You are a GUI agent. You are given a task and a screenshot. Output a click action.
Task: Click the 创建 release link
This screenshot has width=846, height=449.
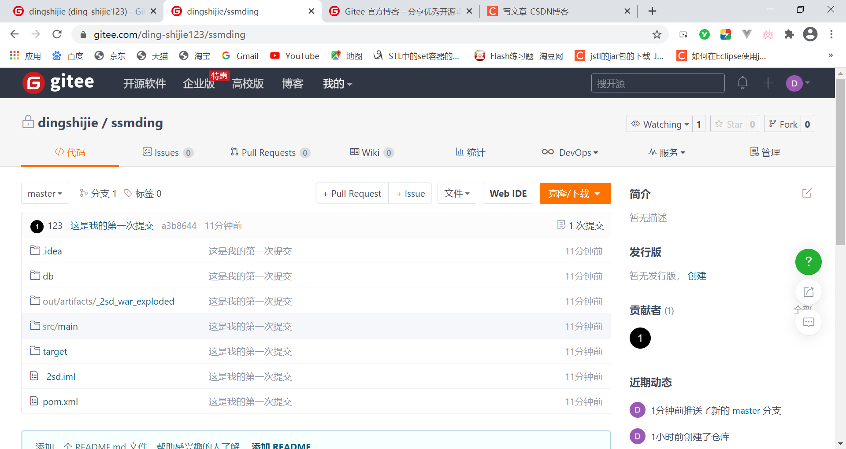click(697, 276)
